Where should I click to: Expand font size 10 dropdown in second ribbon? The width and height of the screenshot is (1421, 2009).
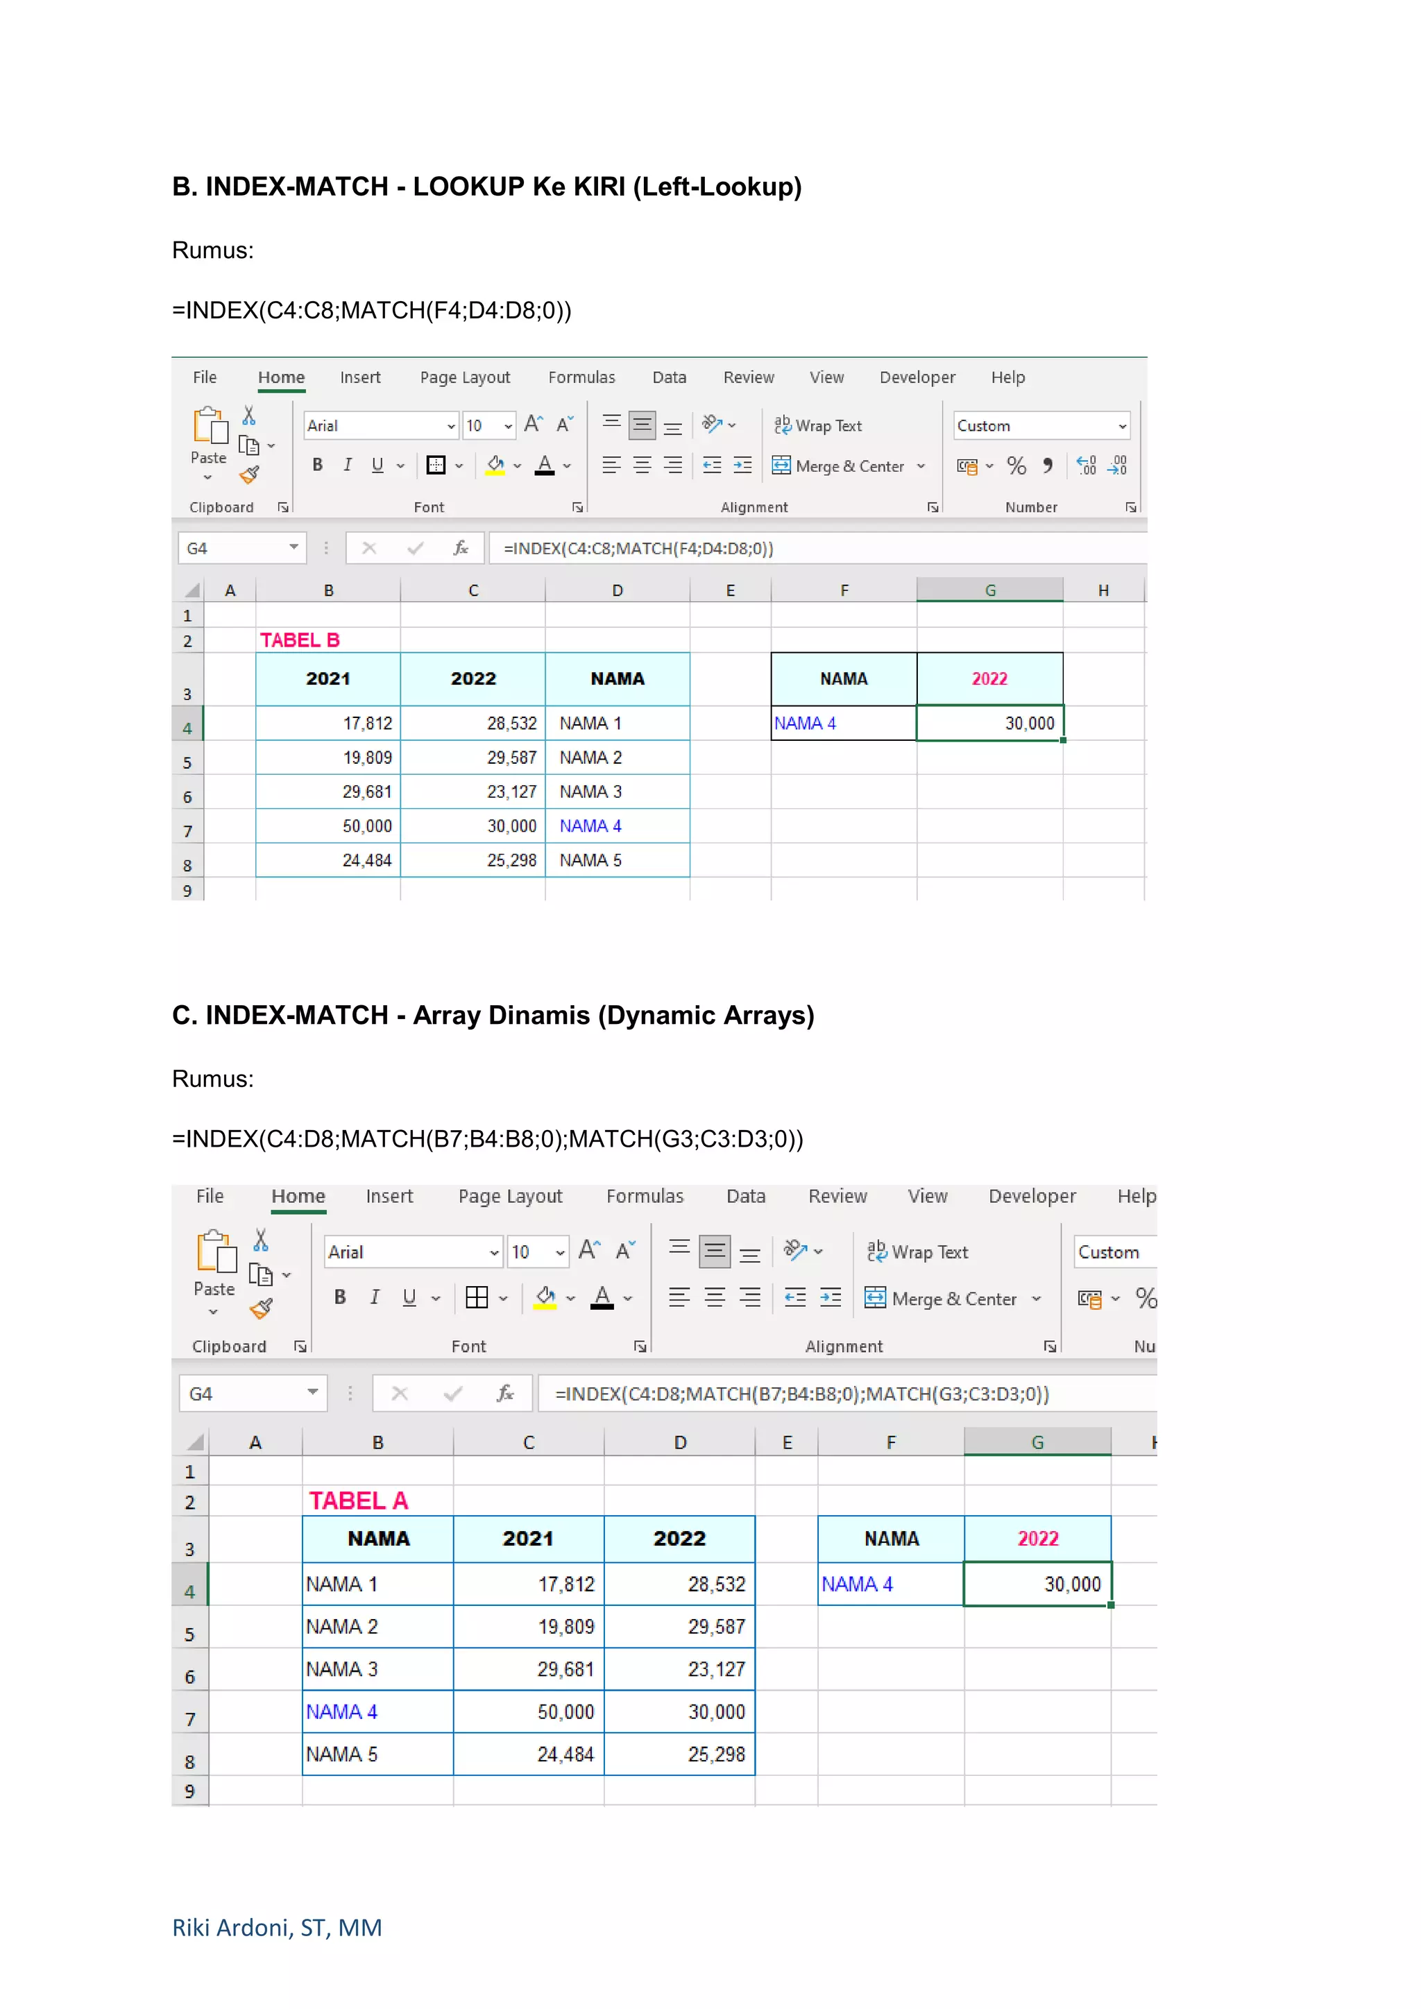tap(560, 1253)
